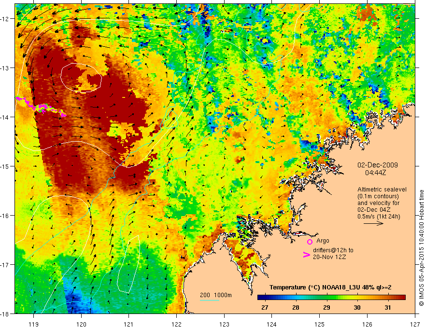Click the magenta drifter track on the map
Image resolution: width=425 pixels, height=328 pixels.
click(41, 107)
